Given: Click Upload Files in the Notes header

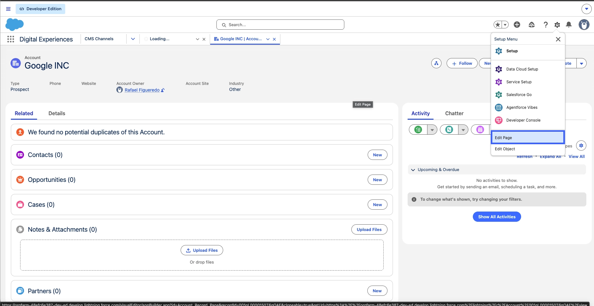Looking at the screenshot, I should [369, 229].
